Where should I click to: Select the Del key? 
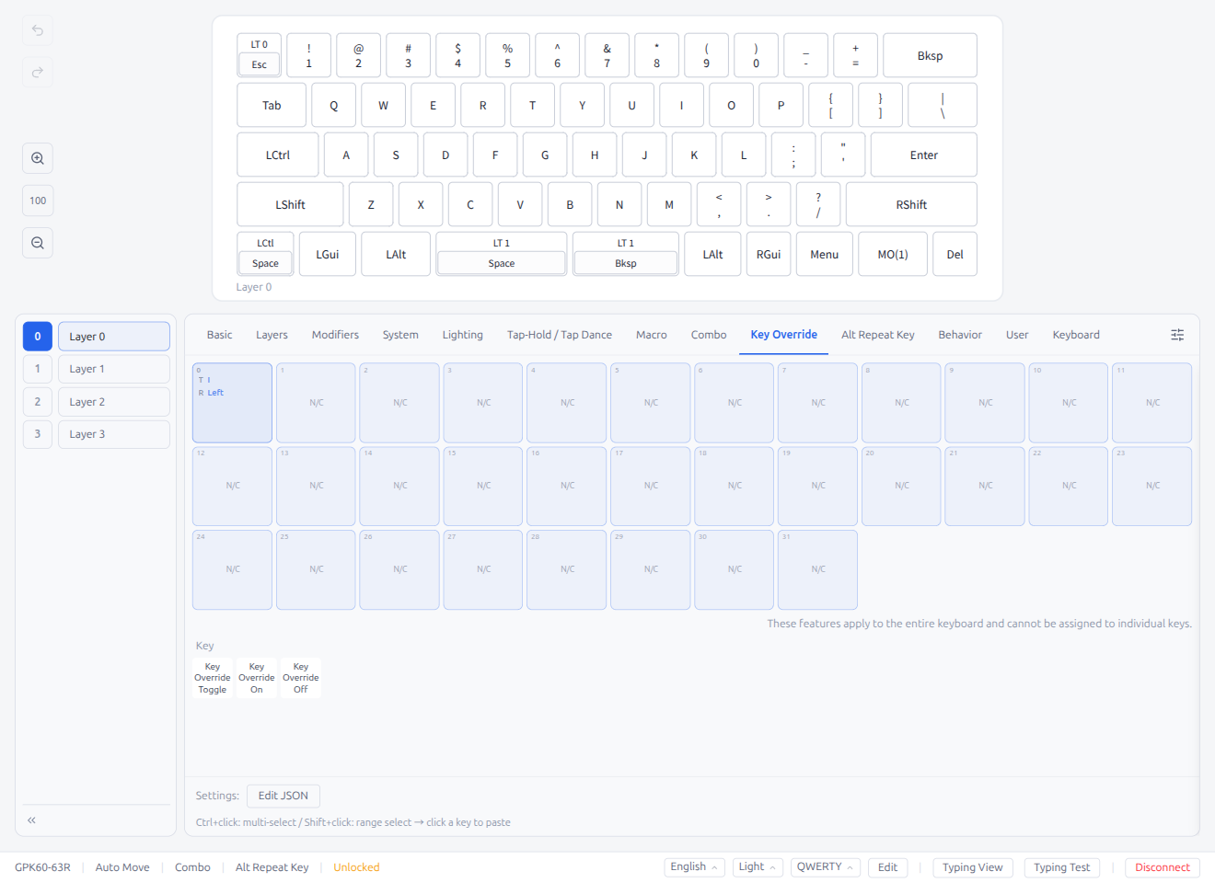[955, 254]
